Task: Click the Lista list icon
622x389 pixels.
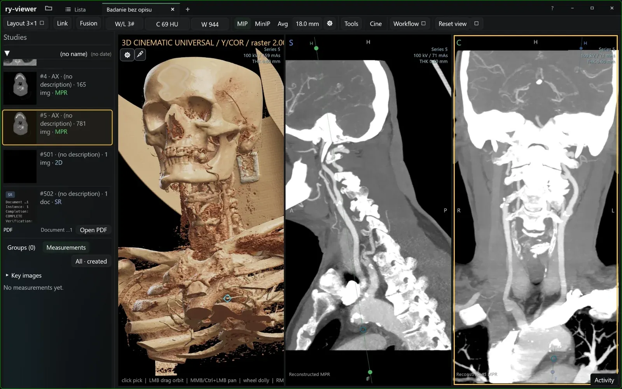Action: pos(68,9)
